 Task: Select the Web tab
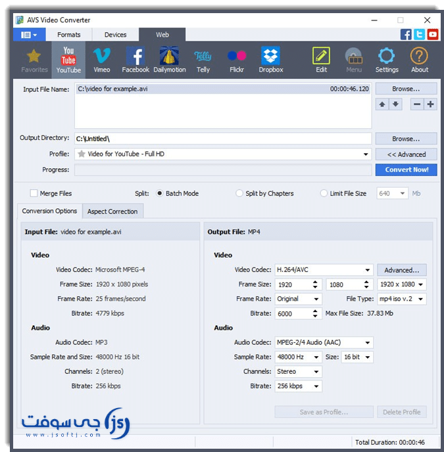pyautogui.click(x=162, y=35)
